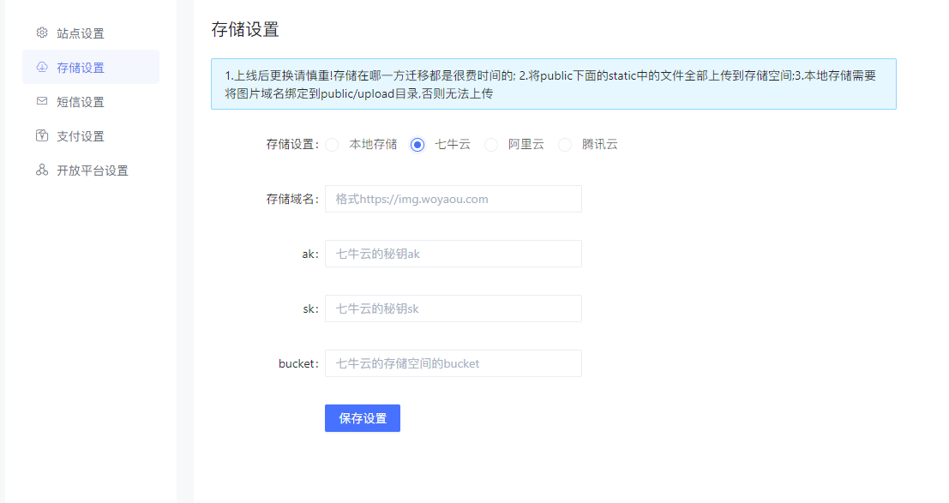
Task: Focus the sk secret key field
Action: click(453, 308)
